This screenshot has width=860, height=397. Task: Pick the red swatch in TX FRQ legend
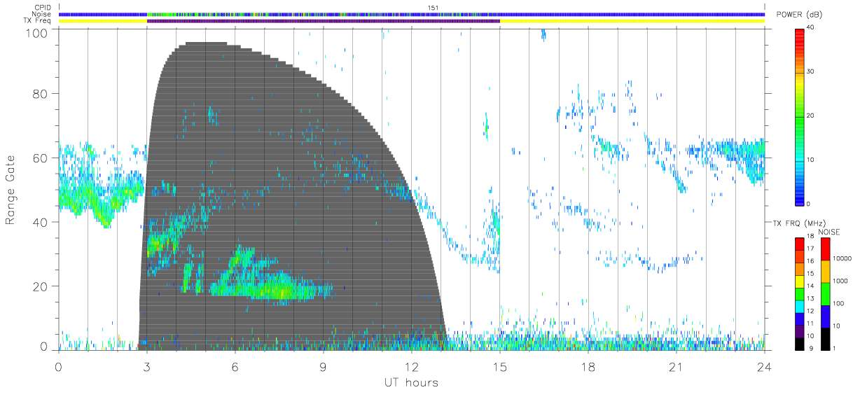[800, 244]
